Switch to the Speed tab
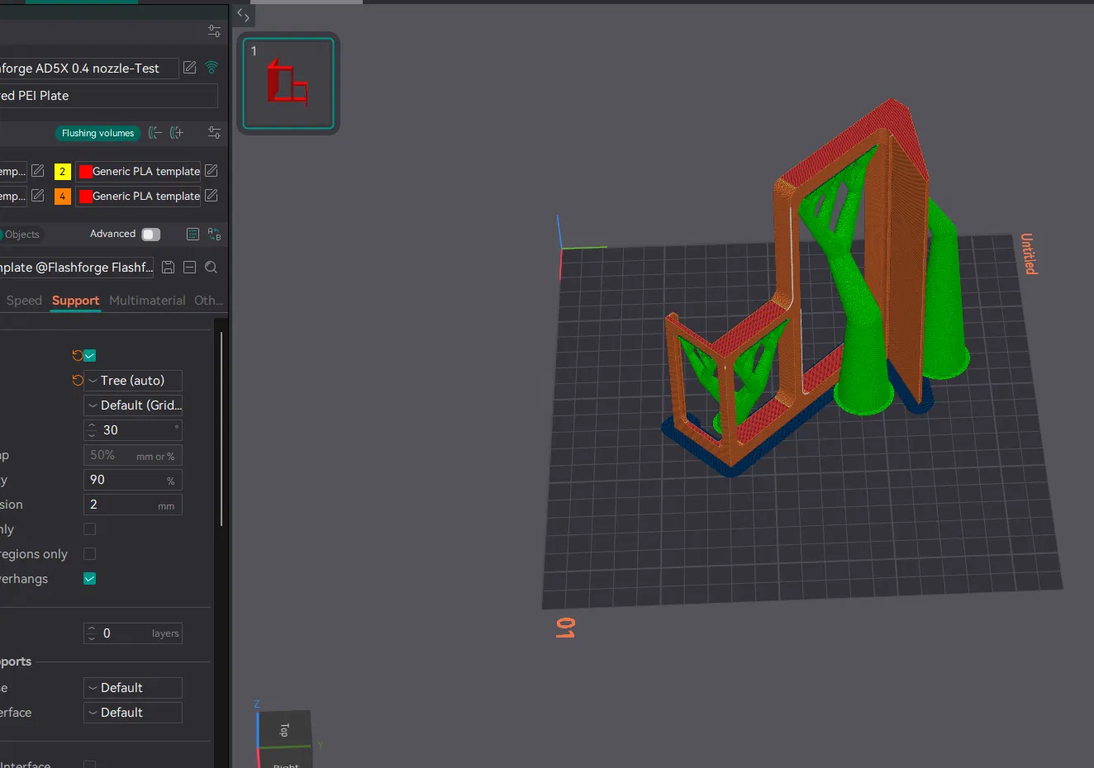The height and width of the screenshot is (768, 1094). click(x=24, y=301)
